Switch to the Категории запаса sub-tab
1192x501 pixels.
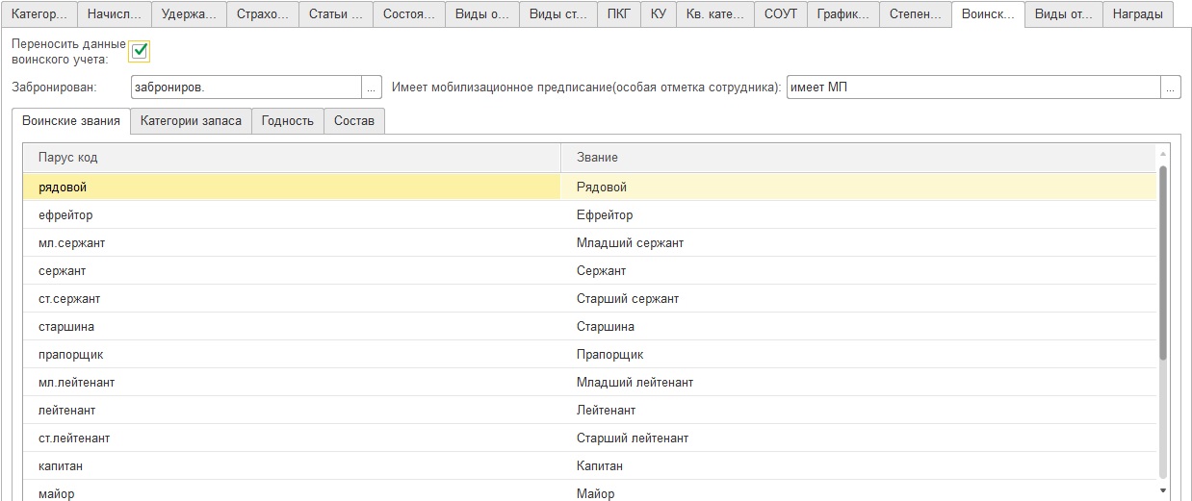191,121
